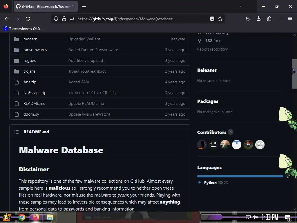Viewport: 297px width, 223px height.
Task: Click the page vertical scrollbar thumb
Action: tap(295, 74)
